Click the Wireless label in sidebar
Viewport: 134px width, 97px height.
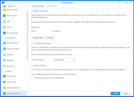[x=10, y=60]
